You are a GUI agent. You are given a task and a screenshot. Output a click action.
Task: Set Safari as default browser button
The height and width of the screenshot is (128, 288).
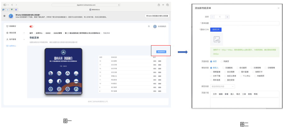click(x=157, y=16)
